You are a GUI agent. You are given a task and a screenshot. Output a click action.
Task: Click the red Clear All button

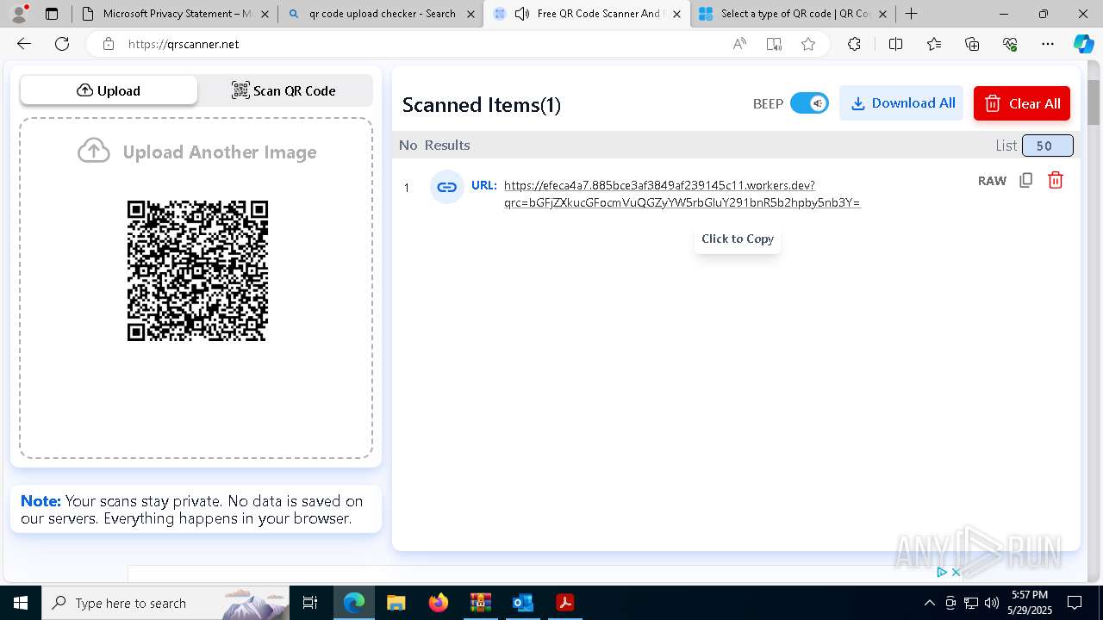pos(1022,103)
